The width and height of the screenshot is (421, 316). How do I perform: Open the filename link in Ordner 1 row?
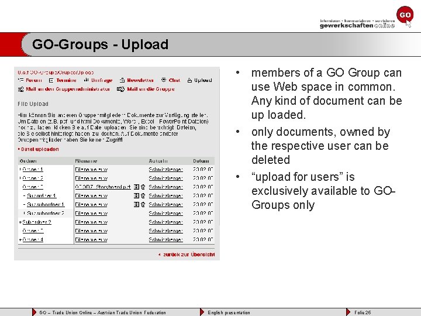(91, 170)
